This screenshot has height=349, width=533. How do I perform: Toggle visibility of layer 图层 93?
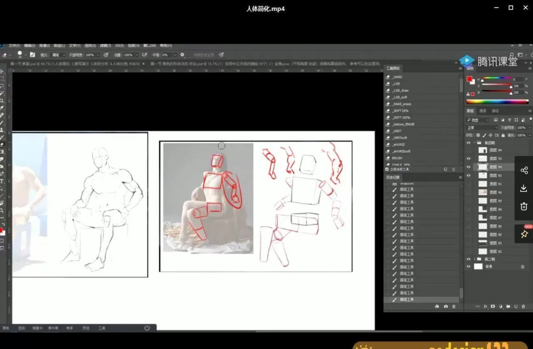468,158
